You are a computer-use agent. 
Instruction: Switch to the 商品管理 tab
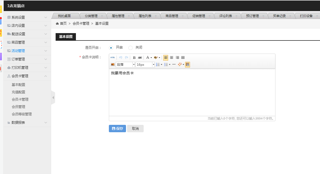tap(172, 16)
